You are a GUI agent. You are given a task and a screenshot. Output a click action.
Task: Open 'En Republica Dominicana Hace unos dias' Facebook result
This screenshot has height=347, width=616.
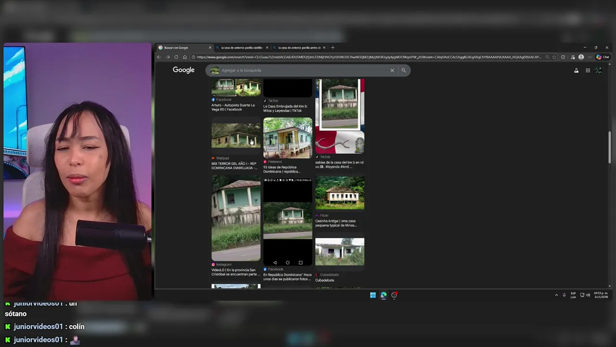point(287,277)
